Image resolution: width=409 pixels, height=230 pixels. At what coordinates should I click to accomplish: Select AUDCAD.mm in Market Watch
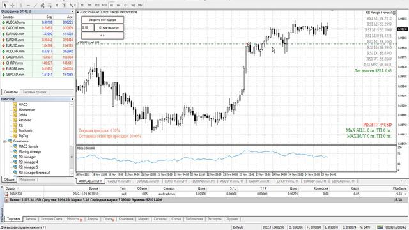click(38, 22)
